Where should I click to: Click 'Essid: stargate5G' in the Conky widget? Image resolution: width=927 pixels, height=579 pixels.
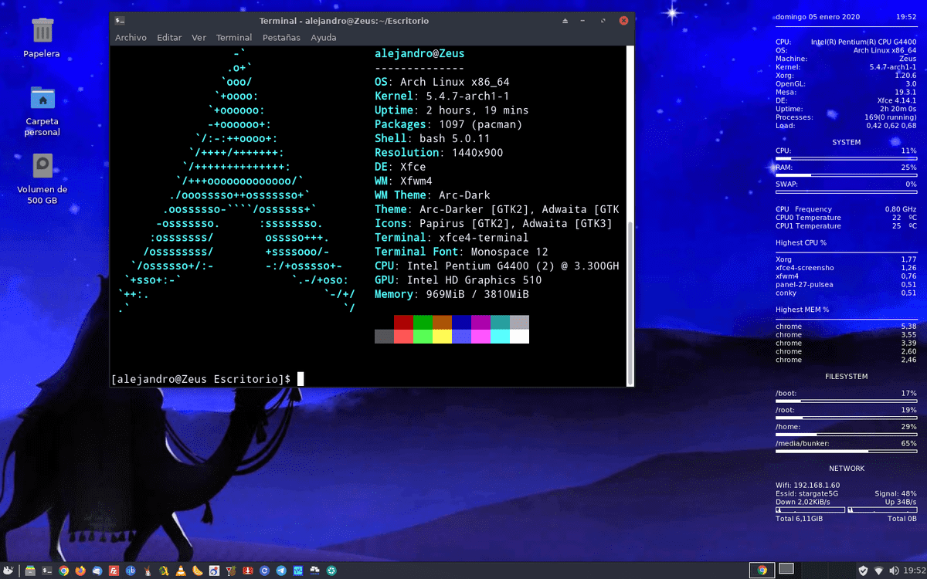click(805, 493)
